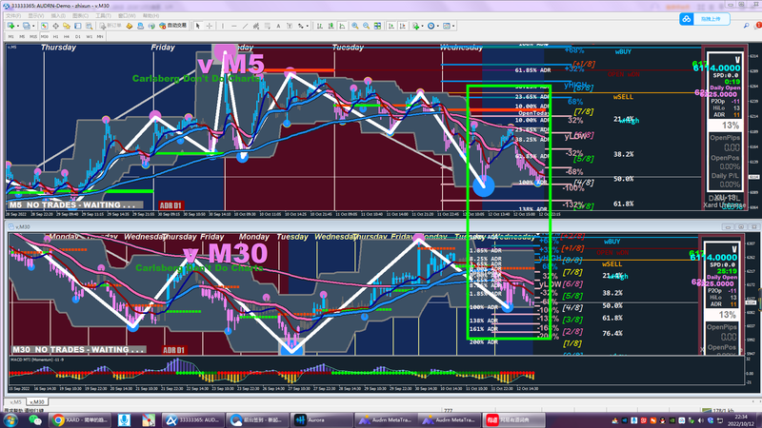
Task: Open the fourth menu bar item
Action: (x=80, y=15)
